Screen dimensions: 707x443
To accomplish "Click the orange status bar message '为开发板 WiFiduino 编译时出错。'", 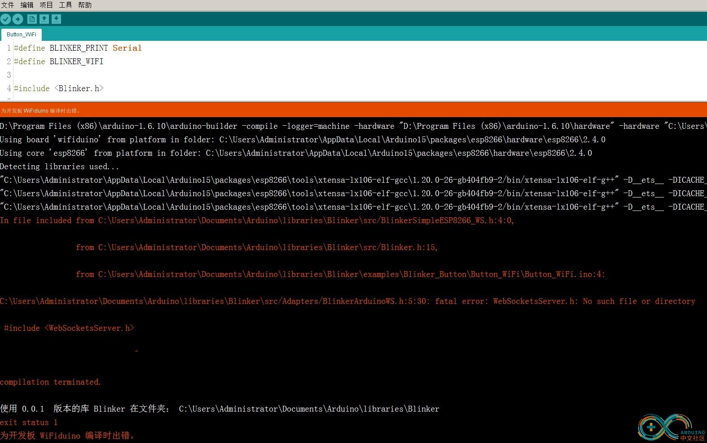I will (40, 111).
